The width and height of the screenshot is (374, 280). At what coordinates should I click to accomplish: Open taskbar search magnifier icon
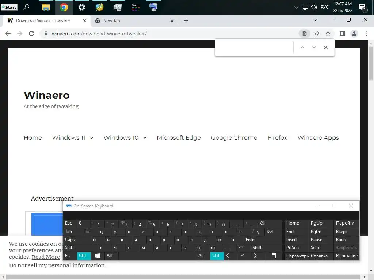pos(26,7)
